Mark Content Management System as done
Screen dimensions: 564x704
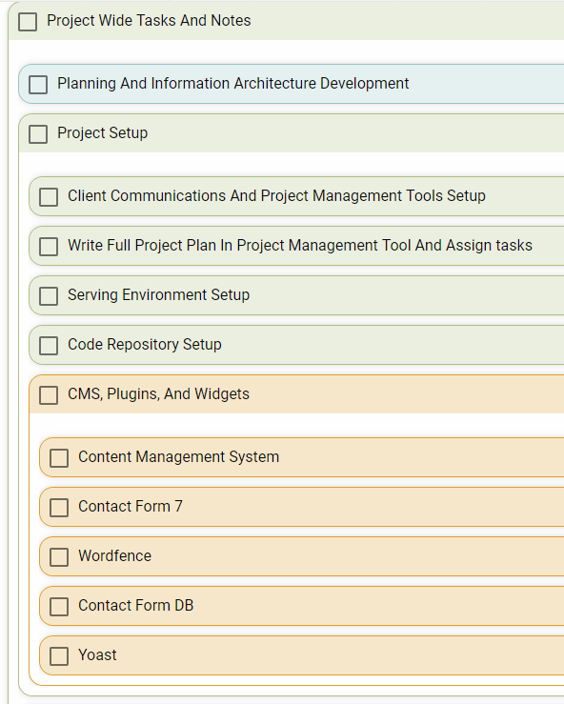pyautogui.click(x=59, y=458)
